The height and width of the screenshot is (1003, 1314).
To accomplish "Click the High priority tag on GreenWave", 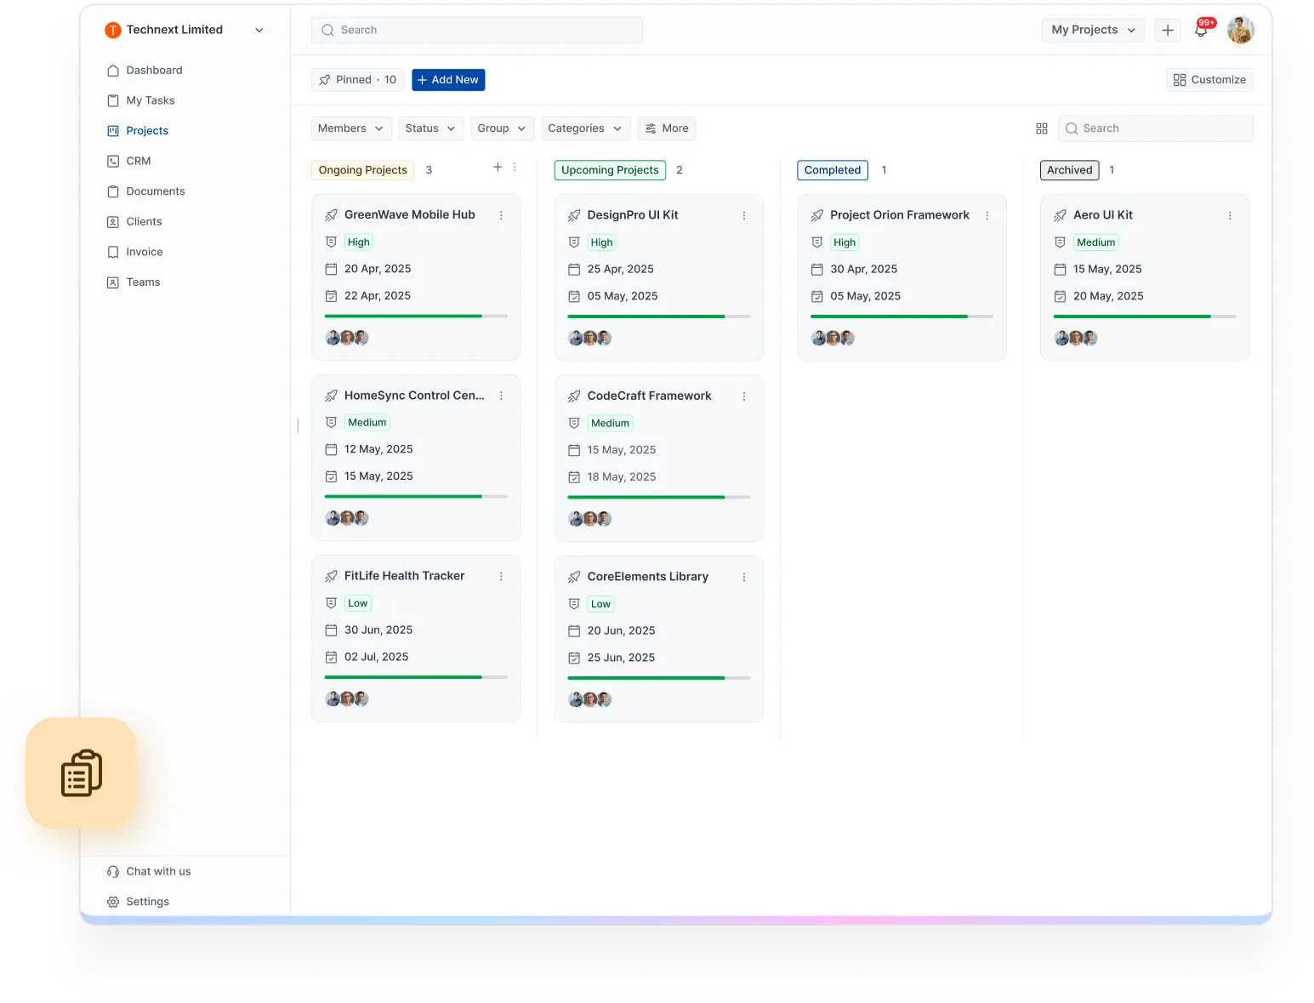I will click(x=359, y=242).
